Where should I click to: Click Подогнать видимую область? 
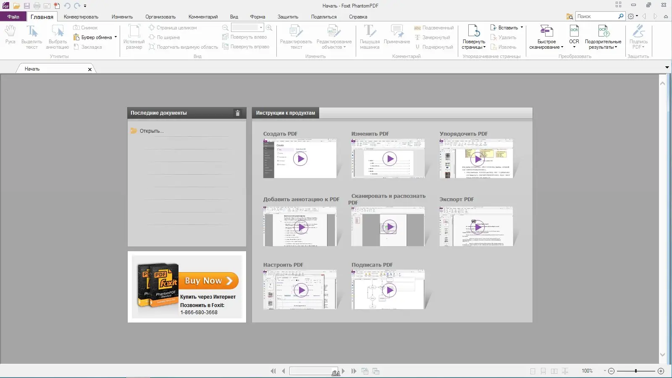coord(183,47)
